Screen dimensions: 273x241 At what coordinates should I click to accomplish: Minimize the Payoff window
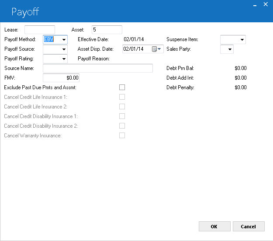(x=255, y=5)
